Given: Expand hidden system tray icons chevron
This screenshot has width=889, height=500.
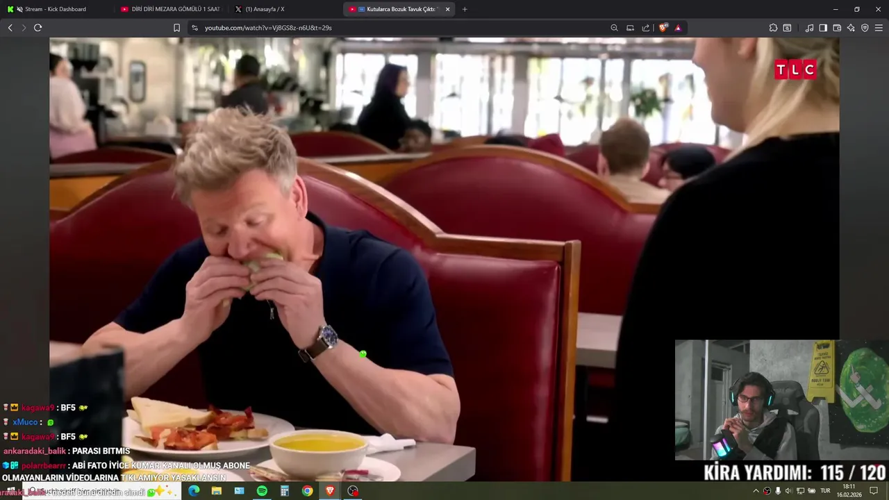Looking at the screenshot, I should tap(756, 491).
